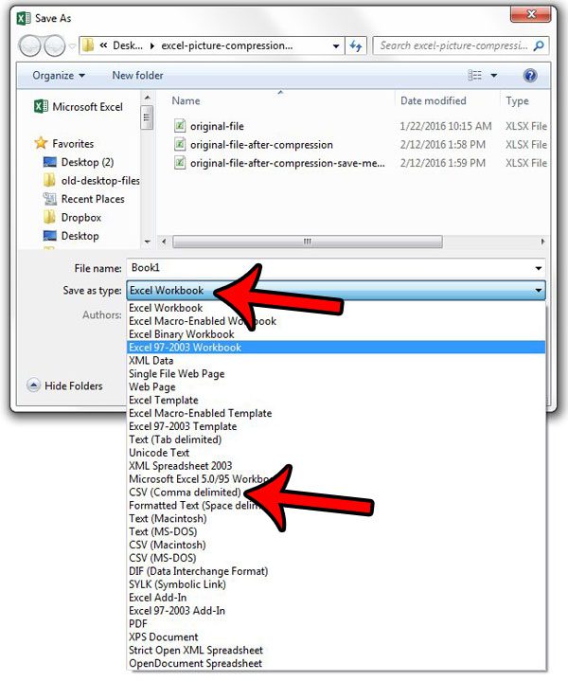Select Excel Binary Workbook option

pyautogui.click(x=337, y=334)
